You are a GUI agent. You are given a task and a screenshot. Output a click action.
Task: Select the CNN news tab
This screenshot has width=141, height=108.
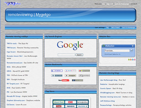click(70, 102)
